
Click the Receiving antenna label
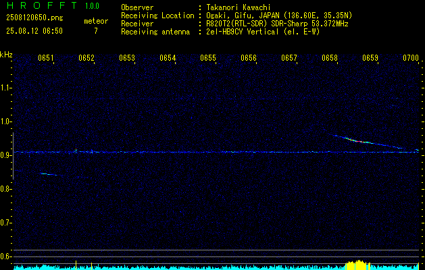pyautogui.click(x=155, y=32)
